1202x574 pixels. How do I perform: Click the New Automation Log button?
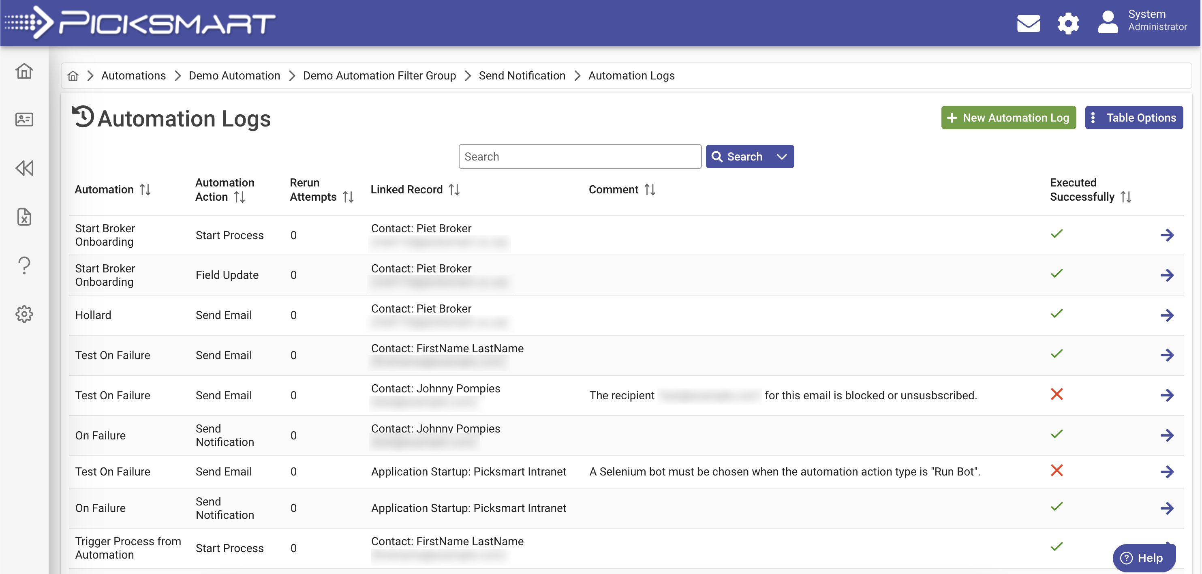[1008, 118]
